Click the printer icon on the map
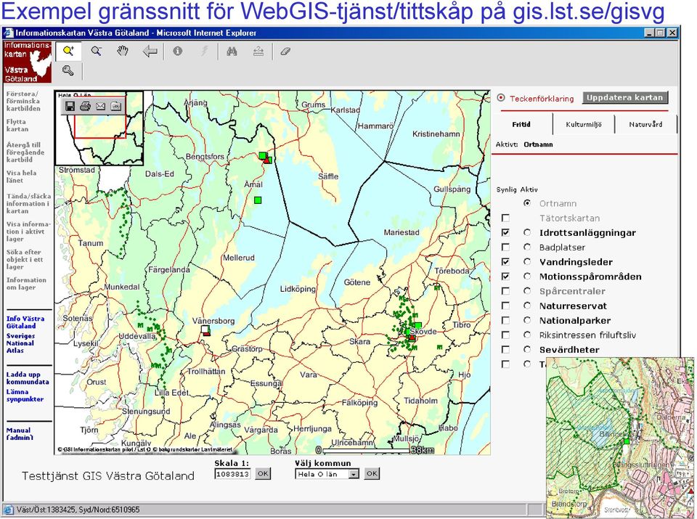The image size is (697, 519). click(85, 106)
